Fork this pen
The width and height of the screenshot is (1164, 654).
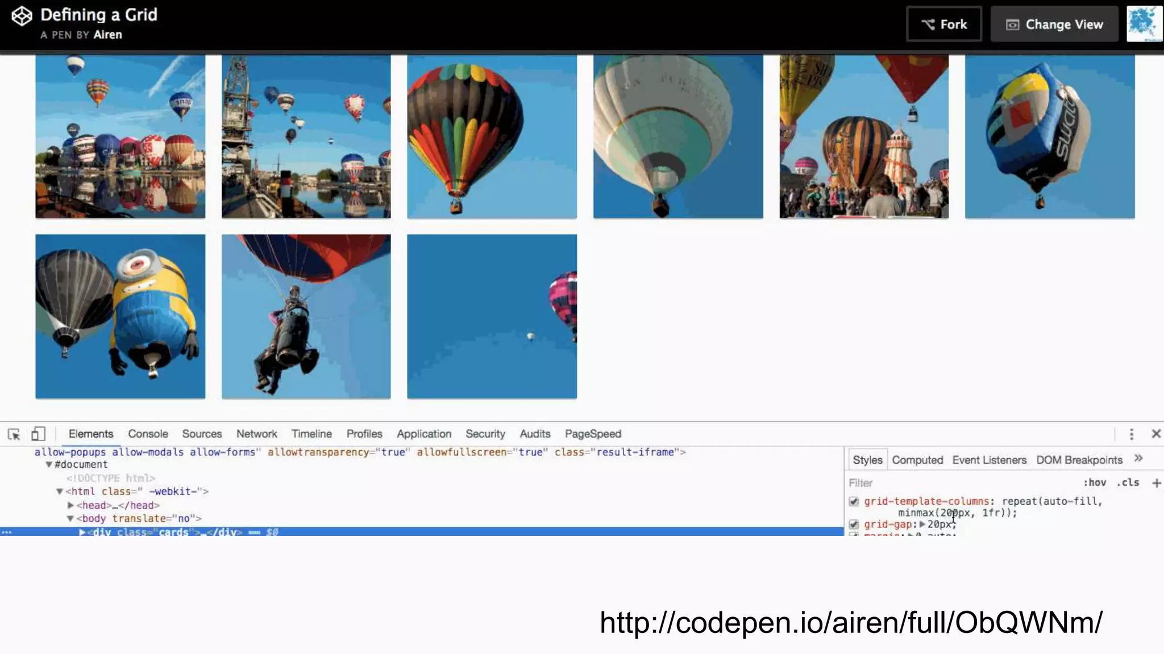pyautogui.click(x=945, y=24)
